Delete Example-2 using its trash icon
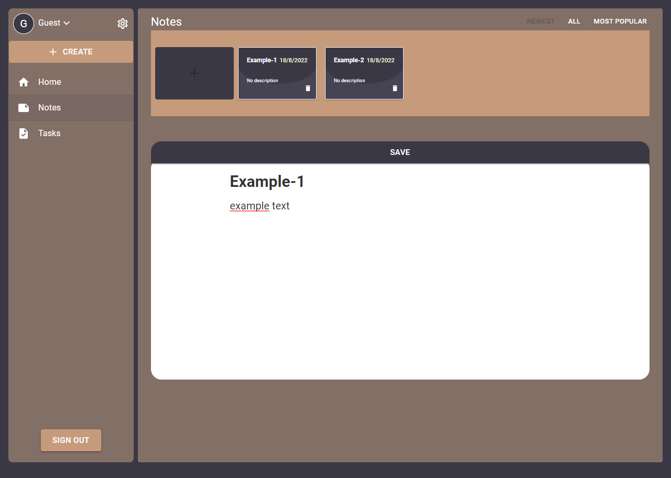The image size is (671, 478). (x=395, y=88)
